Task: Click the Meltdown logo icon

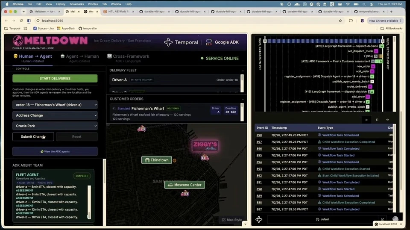Action: click(18, 41)
